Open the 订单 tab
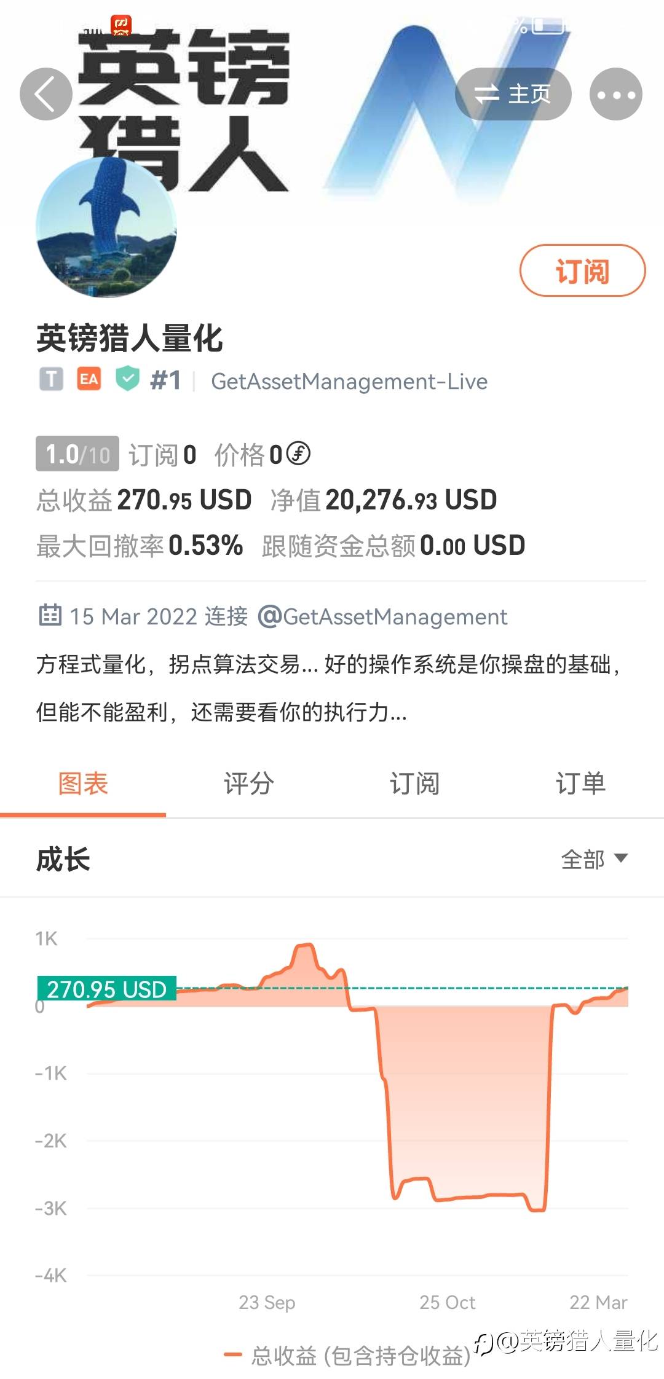The width and height of the screenshot is (664, 1379). pyautogui.click(x=580, y=784)
